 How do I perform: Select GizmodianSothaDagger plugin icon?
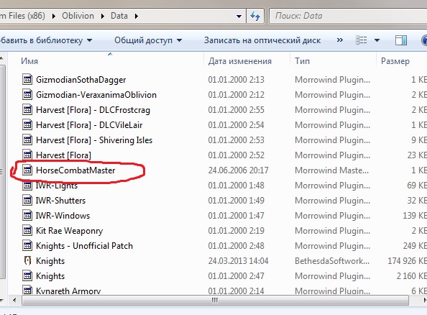(27, 80)
